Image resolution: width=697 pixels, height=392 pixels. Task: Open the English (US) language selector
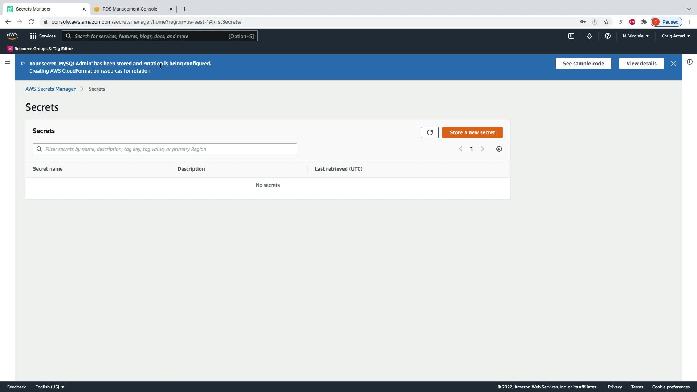pos(50,387)
